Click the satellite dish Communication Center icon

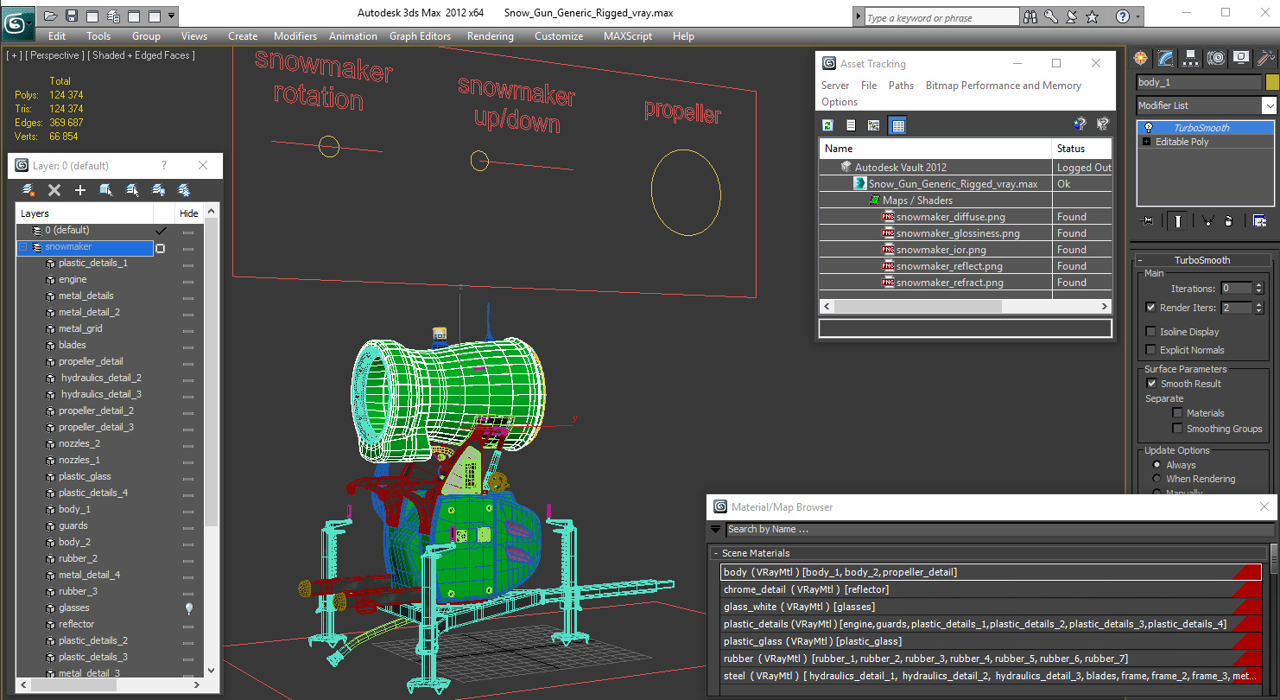[1072, 16]
